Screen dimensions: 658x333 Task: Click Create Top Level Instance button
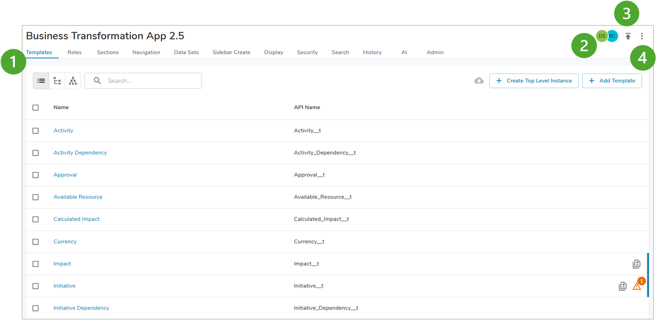click(533, 81)
